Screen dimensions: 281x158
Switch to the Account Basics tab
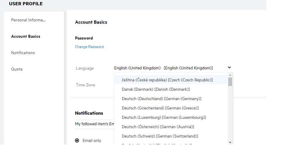pos(26,37)
